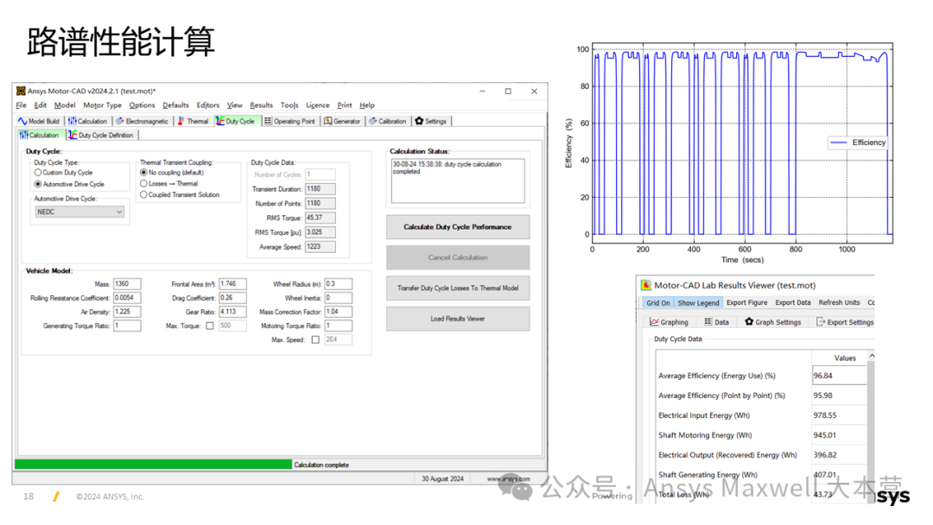Open Export Settings in Results Viewer
The height and width of the screenshot is (525, 933).
pyautogui.click(x=845, y=322)
